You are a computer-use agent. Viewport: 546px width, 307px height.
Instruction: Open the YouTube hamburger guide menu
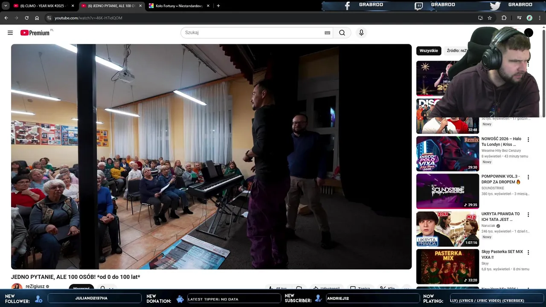10,33
